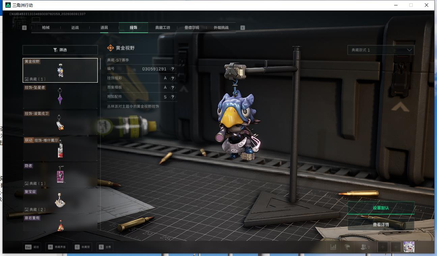Screen dimensions: 437x256
Task: Close the 三角洲行动 window
Action: pos(427,5)
